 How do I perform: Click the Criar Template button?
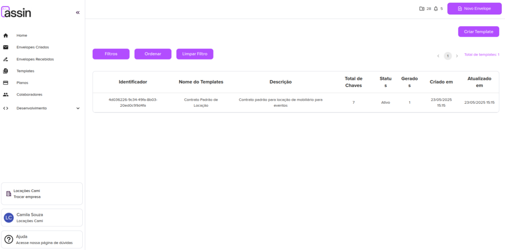478,31
